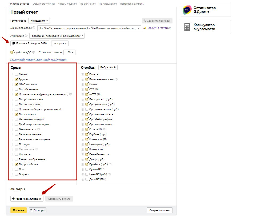Image resolution: width=257 pixels, height=217 pixels.
Task: Click the drag handle of the Группы row
Action: point(12,79)
